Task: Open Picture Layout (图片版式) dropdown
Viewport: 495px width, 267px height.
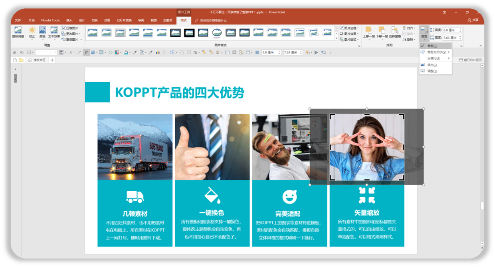Action: click(349, 40)
